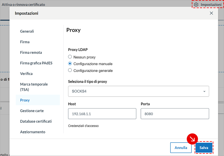Choose Configurazione manuale radio option

point(70,64)
